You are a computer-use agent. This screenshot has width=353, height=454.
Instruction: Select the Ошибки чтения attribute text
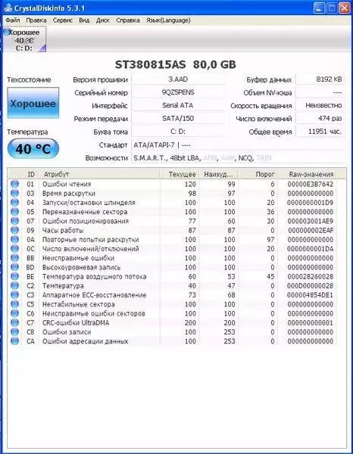point(67,184)
